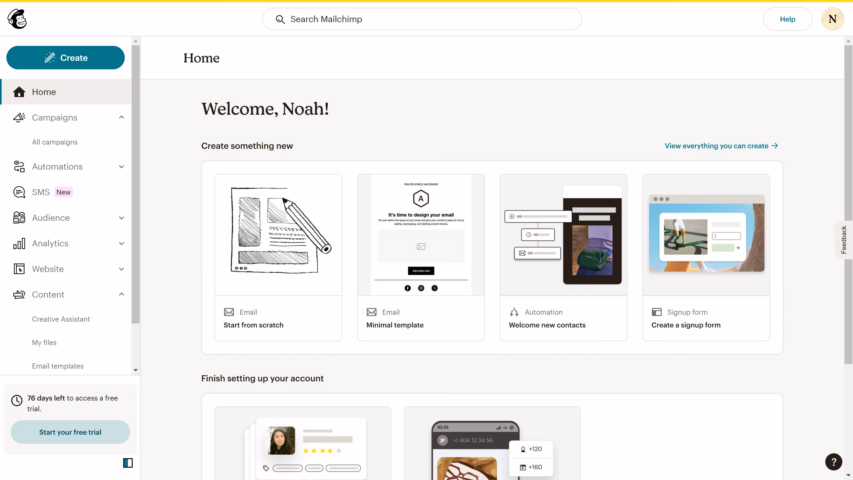Viewport: 853px width, 480px height.
Task: Click the Analytics bar chart icon
Action: 19,243
